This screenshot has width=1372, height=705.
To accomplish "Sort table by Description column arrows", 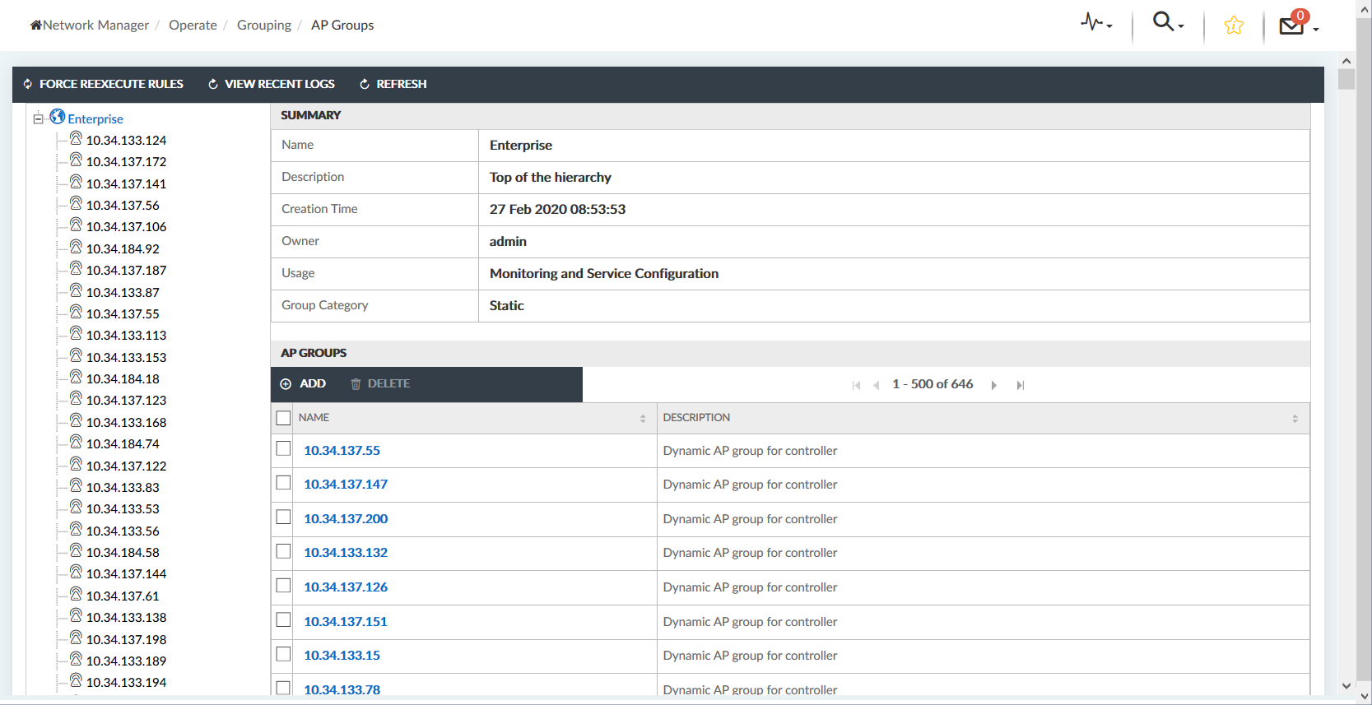I will (1295, 419).
